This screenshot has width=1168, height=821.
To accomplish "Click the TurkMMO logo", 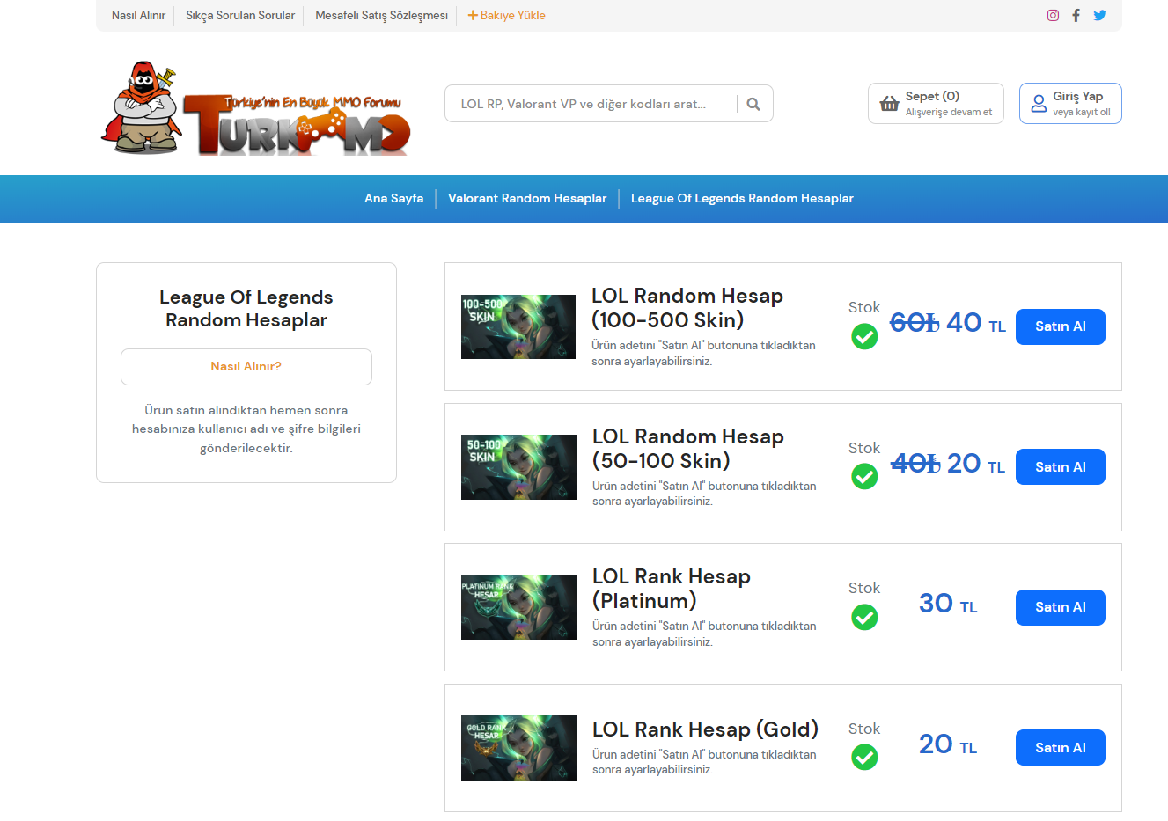I will 256,108.
